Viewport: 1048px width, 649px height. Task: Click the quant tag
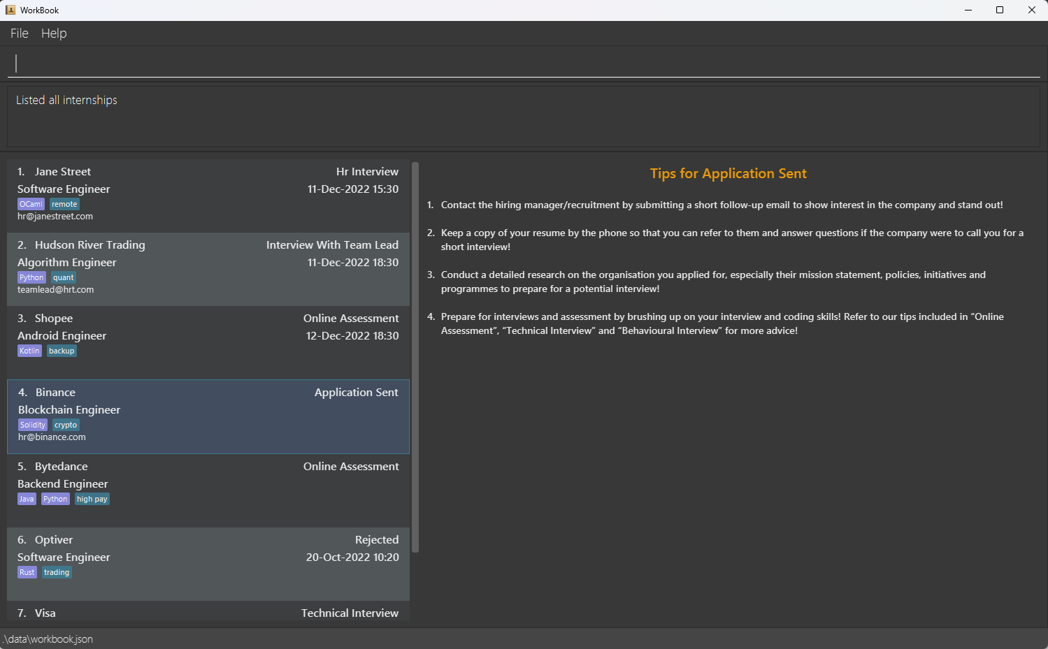pos(64,277)
